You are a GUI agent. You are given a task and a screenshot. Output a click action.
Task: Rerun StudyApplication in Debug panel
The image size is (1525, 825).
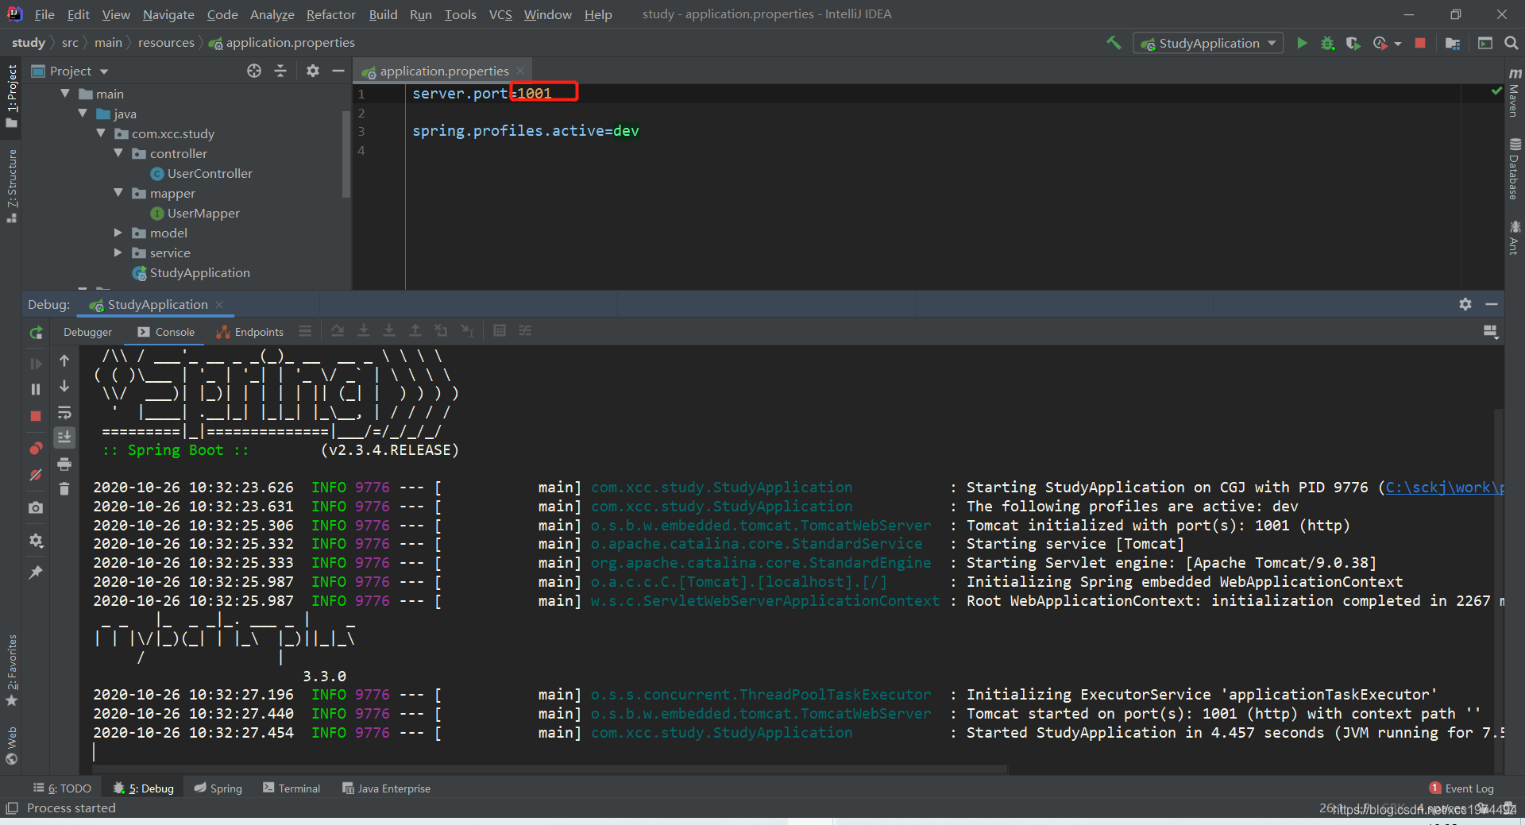coord(36,333)
